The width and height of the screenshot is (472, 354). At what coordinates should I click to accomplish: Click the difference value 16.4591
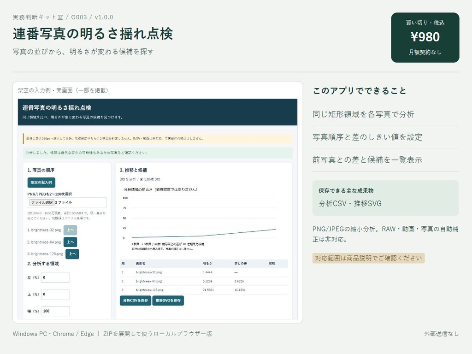(240, 290)
